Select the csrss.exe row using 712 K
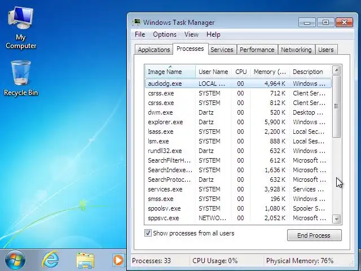The height and width of the screenshot is (271, 361). (238, 93)
